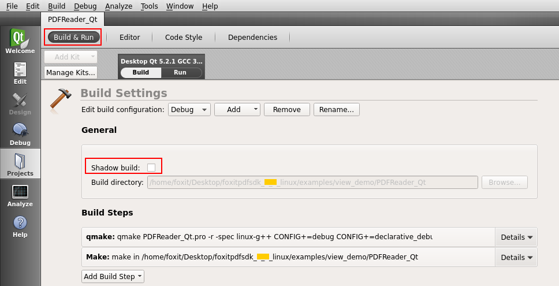Open the Add Build Step dropdown
The image size is (559, 286).
tap(113, 276)
